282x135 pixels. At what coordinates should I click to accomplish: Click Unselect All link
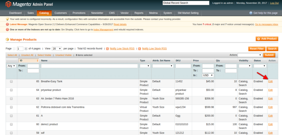pyautogui.click(x=27, y=55)
